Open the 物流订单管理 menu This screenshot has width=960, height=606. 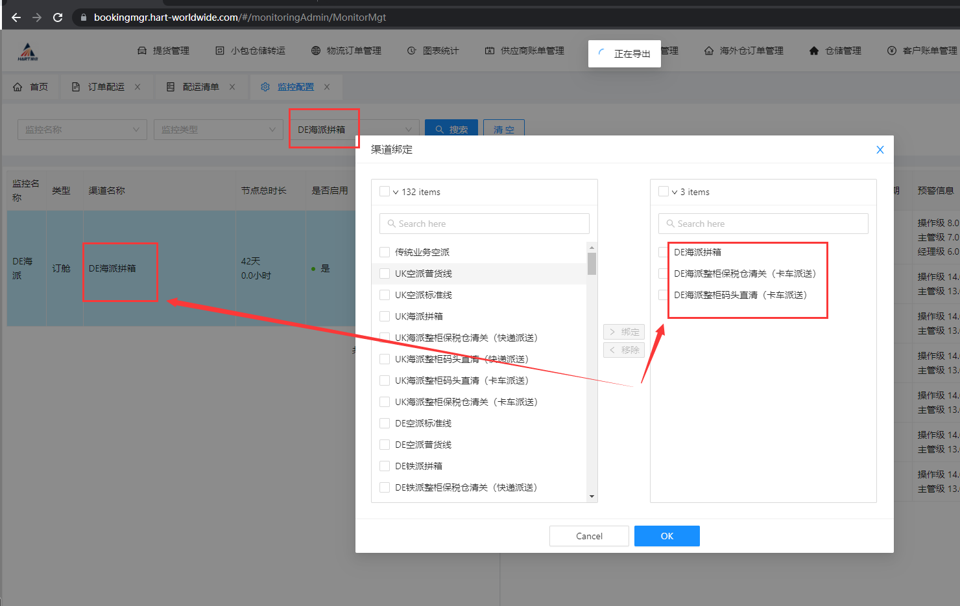tap(346, 51)
